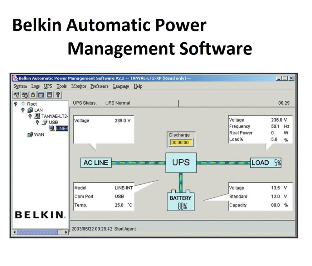The height and width of the screenshot is (266, 312).
Task: Click the UPS Normal status text
Action: tap(118, 103)
